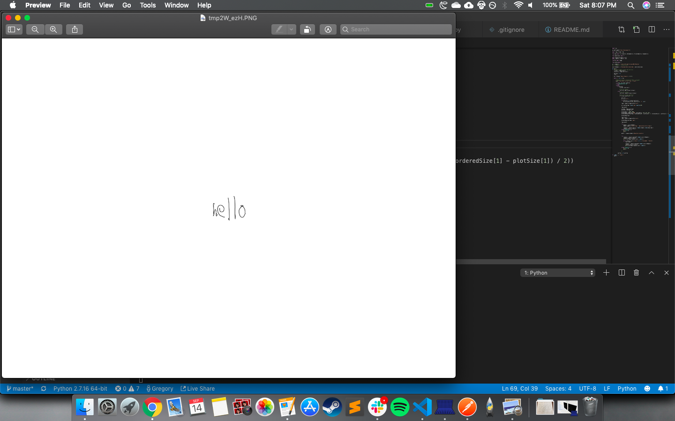The height and width of the screenshot is (421, 675).
Task: Open Google Chrome from the Dock
Action: pos(152,407)
